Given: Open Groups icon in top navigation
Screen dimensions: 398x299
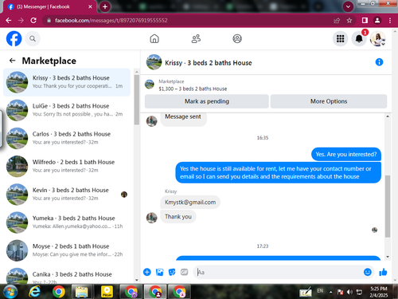Looking at the screenshot, I should [237, 39].
